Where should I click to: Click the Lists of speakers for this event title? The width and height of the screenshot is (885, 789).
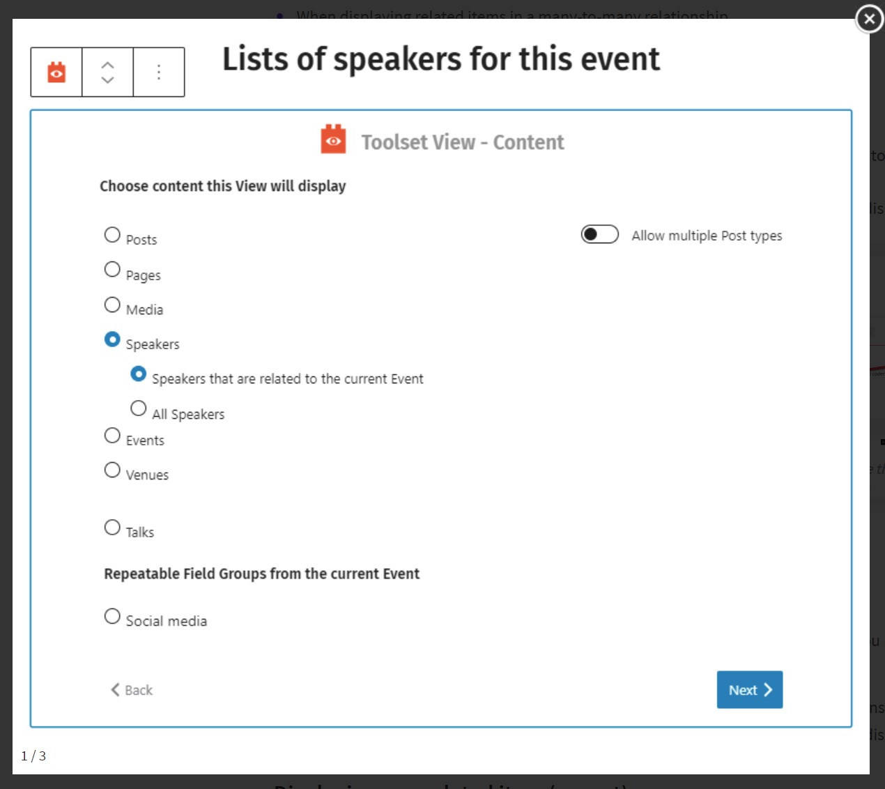(441, 59)
